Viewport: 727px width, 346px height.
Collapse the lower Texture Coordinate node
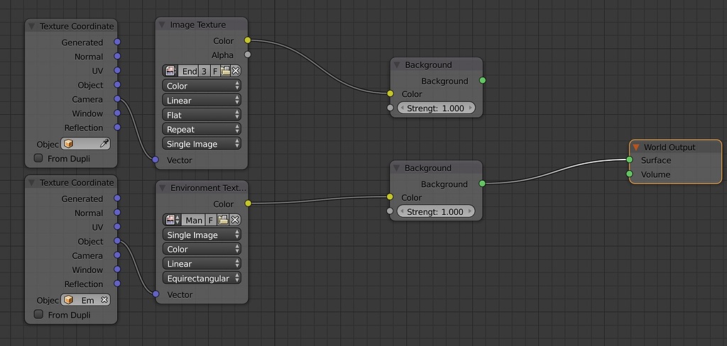(x=31, y=182)
